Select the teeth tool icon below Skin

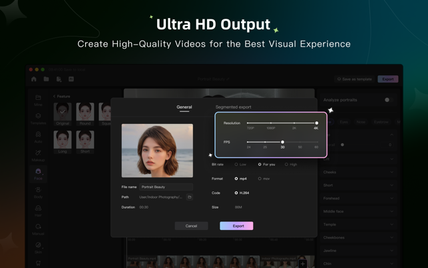click(x=38, y=263)
